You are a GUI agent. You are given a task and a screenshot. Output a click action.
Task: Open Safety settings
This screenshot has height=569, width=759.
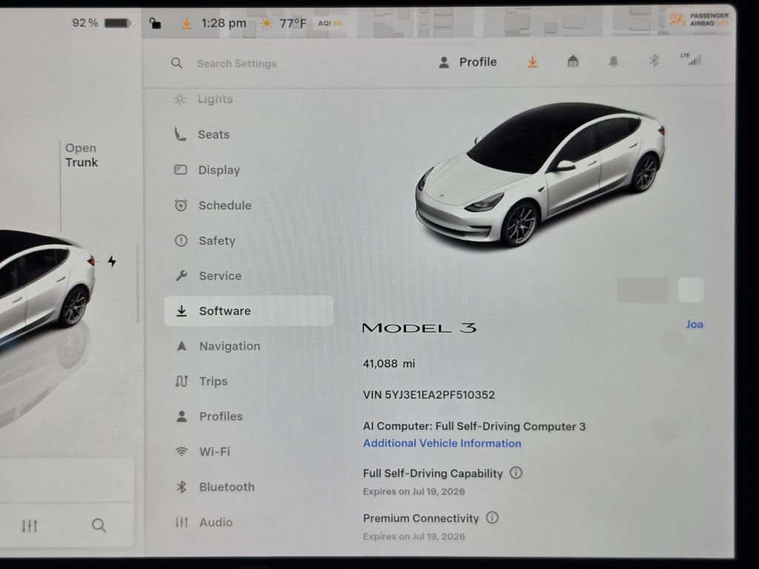tap(205, 241)
